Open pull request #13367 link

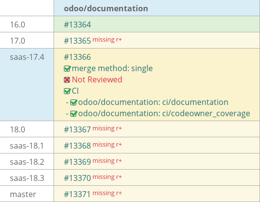tap(78, 129)
